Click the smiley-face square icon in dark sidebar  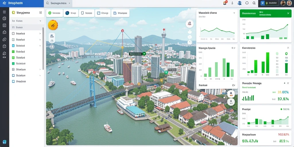4,18
